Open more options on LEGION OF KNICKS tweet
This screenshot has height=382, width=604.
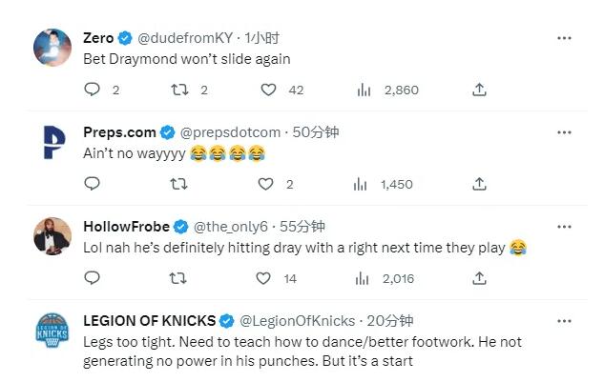pyautogui.click(x=564, y=321)
